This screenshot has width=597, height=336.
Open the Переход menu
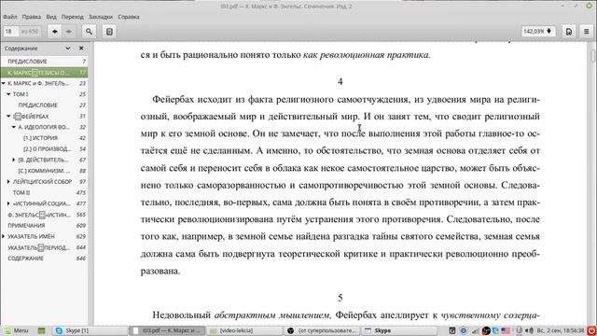(73, 17)
